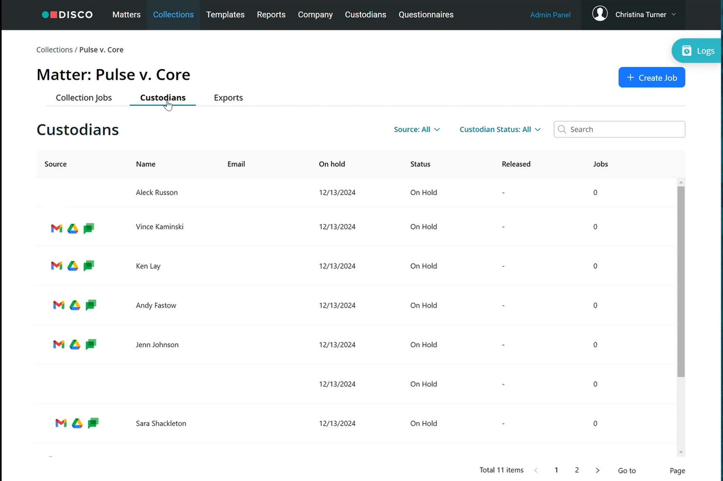Viewport: 723px width, 481px height.
Task: Click the Google Chat icon for Jenn Johnson
Action: coord(91,344)
